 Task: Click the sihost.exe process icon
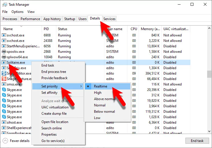tap(4, 122)
